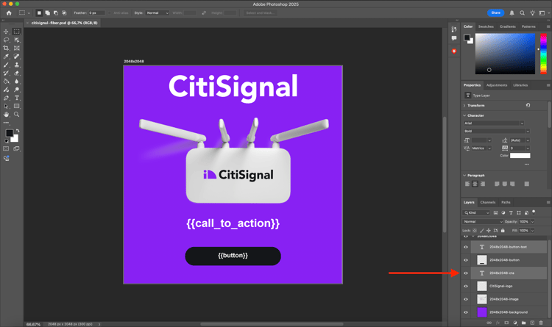The height and width of the screenshot is (327, 552).
Task: Select the Zoom tool in toolbar
Action: click(17, 115)
